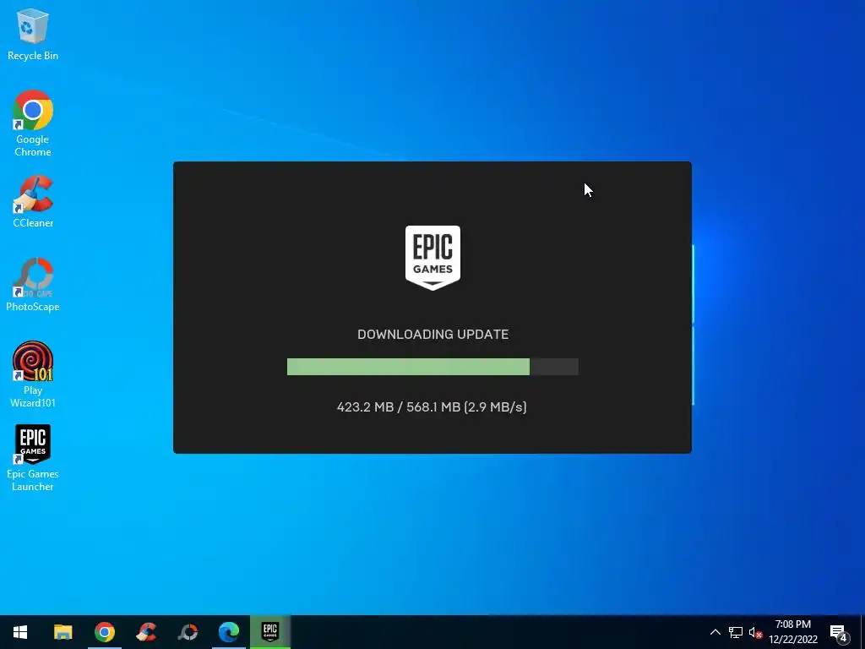Click the download progress bar

pos(432,367)
